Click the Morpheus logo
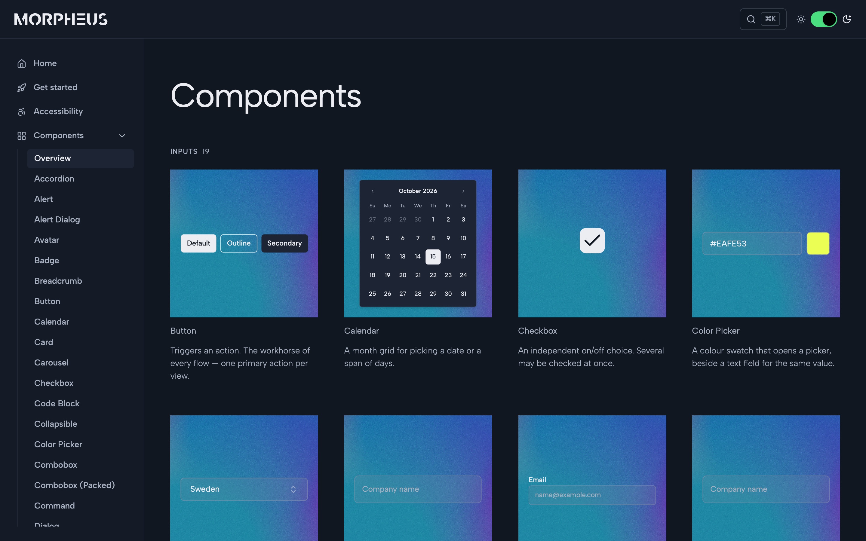The width and height of the screenshot is (866, 541). (x=61, y=19)
